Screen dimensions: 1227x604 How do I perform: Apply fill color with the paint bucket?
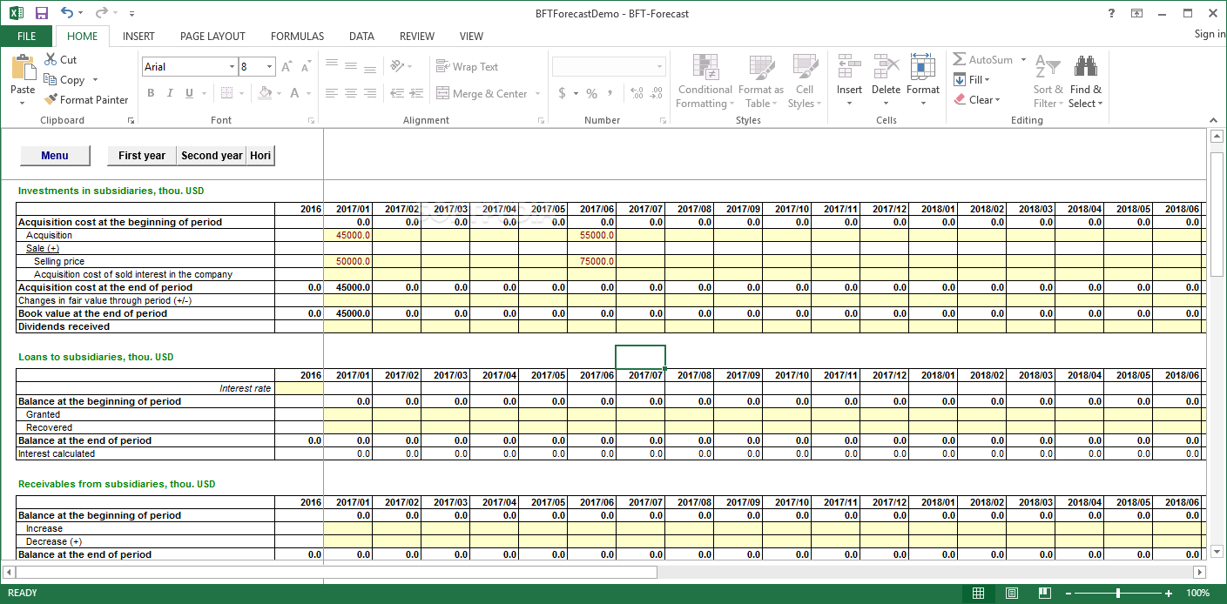(x=266, y=93)
